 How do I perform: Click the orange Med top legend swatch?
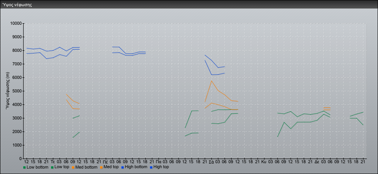[101, 167]
